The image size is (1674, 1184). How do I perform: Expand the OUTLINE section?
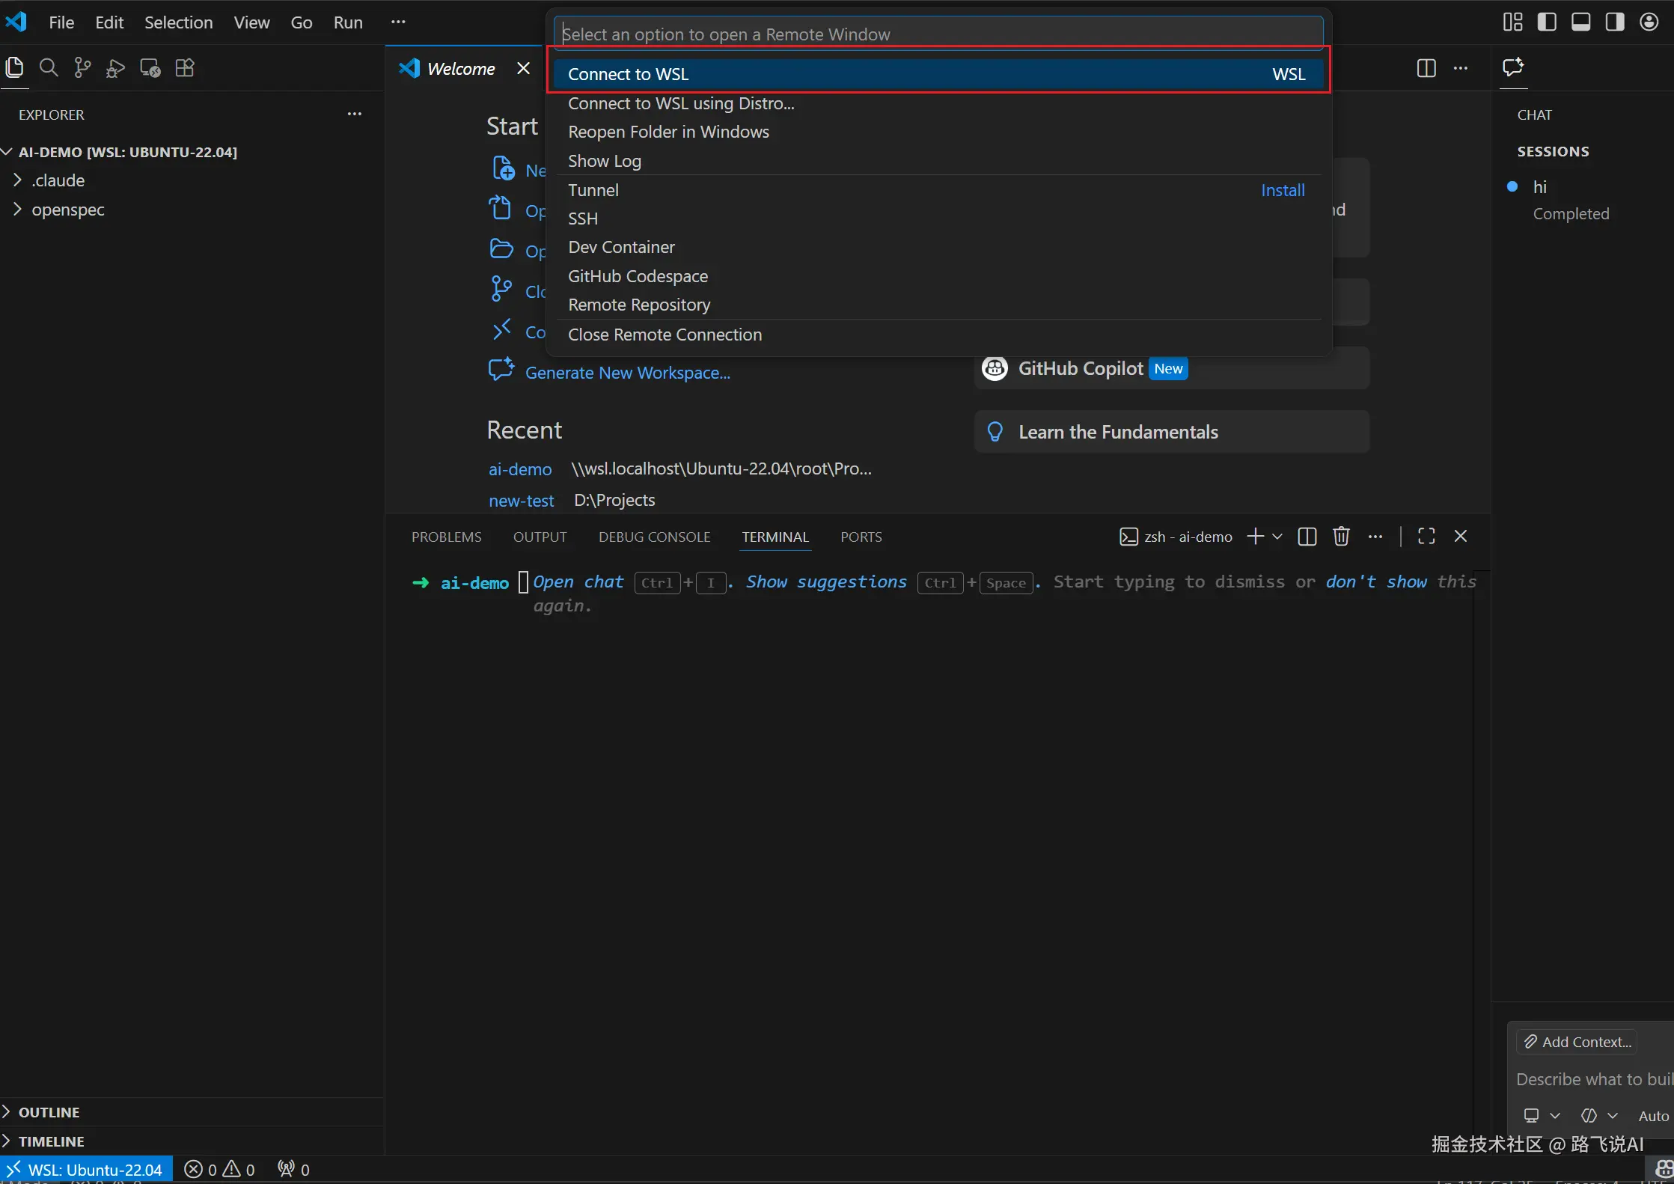(49, 1112)
